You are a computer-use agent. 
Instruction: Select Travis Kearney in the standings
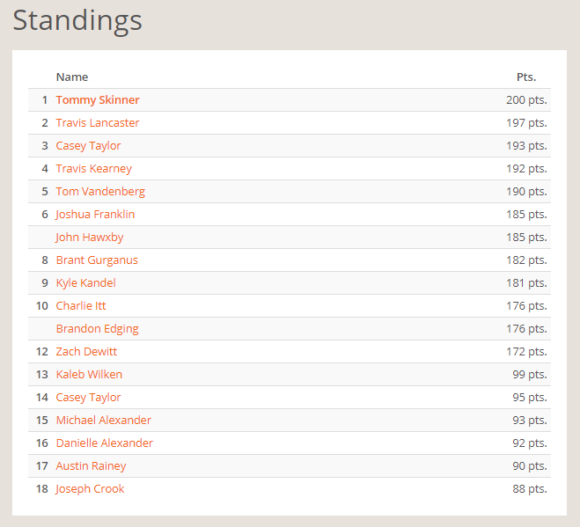pos(94,169)
